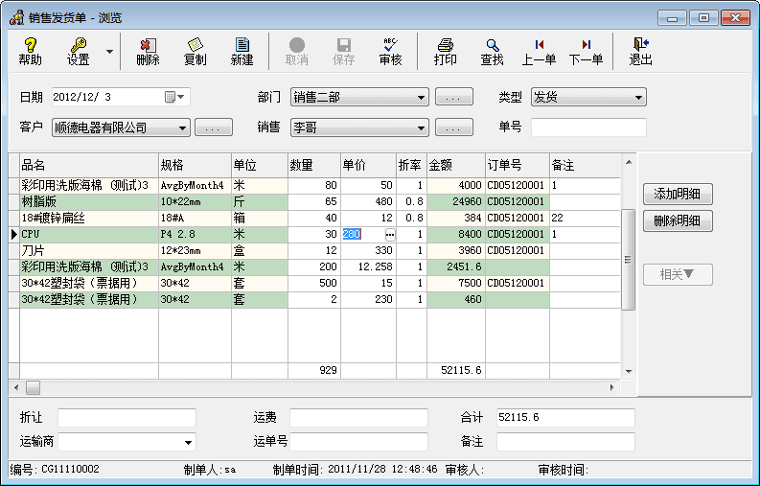
Task: Click the 设置 settings key icon
Action: pos(78,52)
